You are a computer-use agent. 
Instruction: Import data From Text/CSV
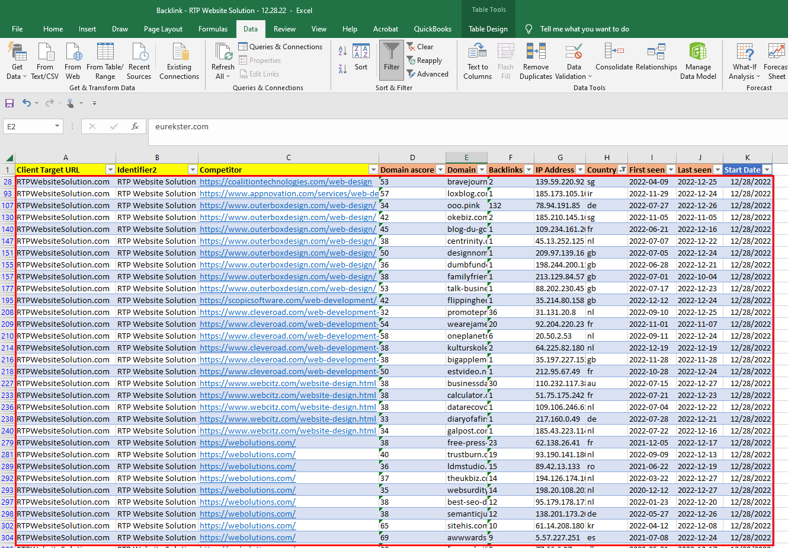point(45,62)
